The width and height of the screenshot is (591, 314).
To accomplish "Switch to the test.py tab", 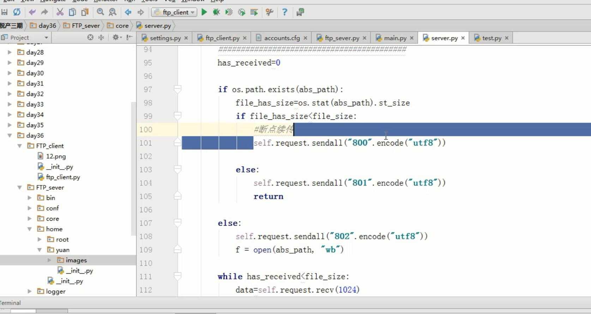I will pos(492,38).
